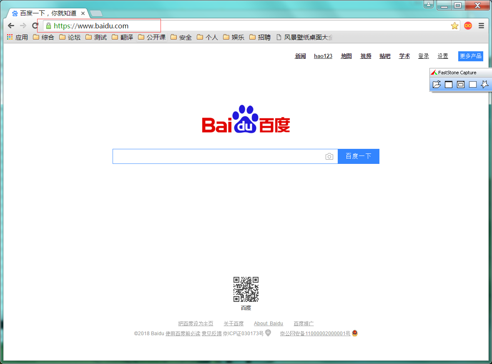
Task: Open a new tab with the tab button
Action: tap(96, 13)
